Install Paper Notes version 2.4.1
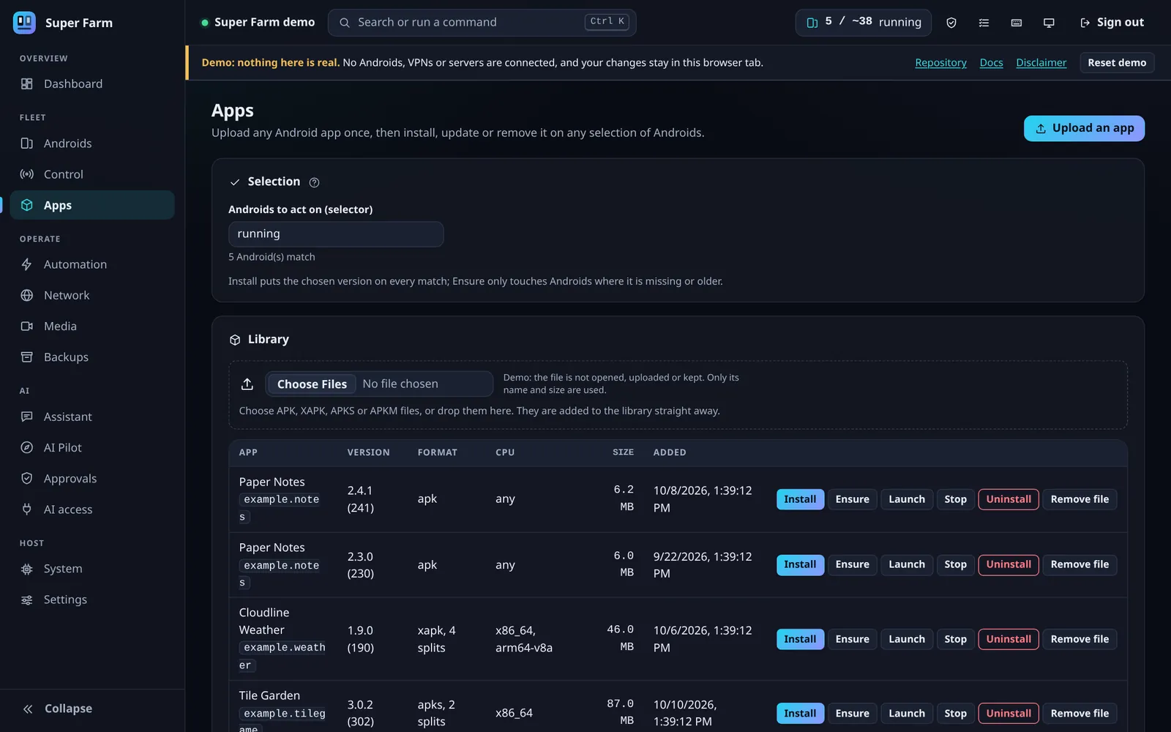Viewport: 1171px width, 732px height. tap(800, 499)
